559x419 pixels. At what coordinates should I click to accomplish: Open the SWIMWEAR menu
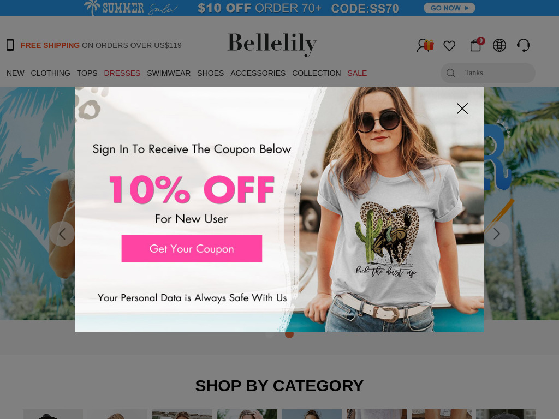[x=169, y=73]
